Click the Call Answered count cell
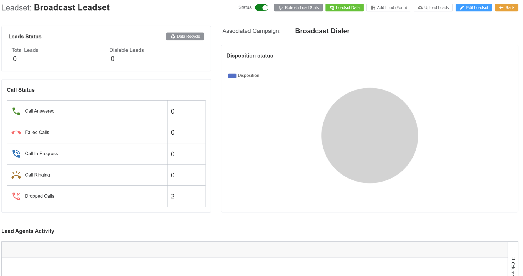Image resolution: width=523 pixels, height=276 pixels. pyautogui.click(x=186, y=111)
